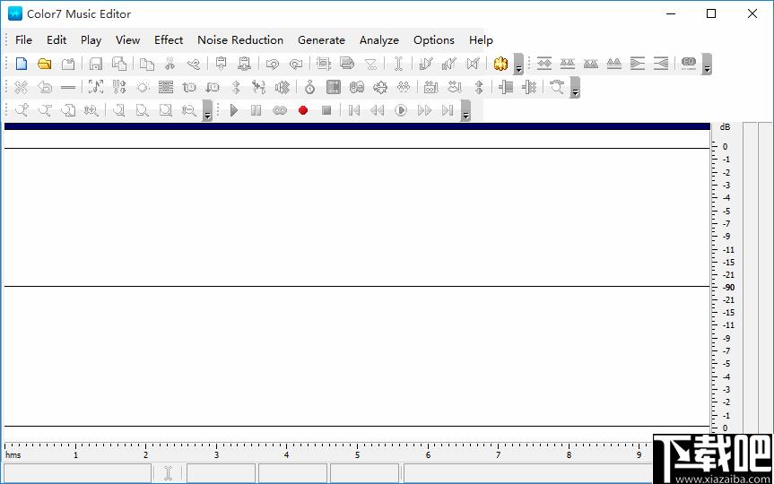The height and width of the screenshot is (484, 774).
Task: Click the Copy icon showing two pages
Action: tap(146, 64)
